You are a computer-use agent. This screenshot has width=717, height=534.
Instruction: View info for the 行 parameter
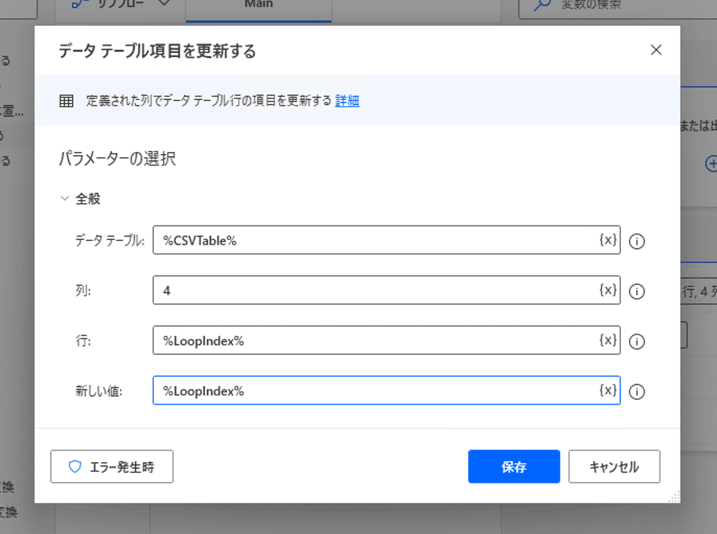click(x=637, y=341)
